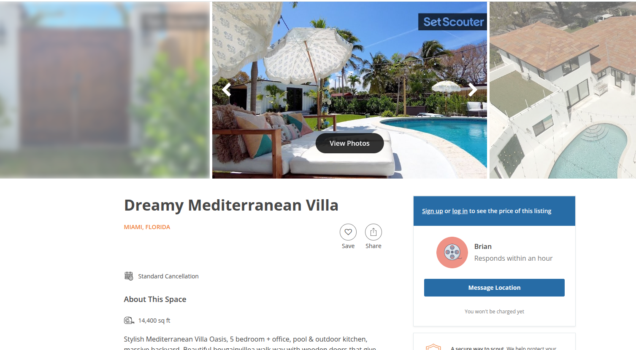Open the View Photos gallery

pos(349,143)
